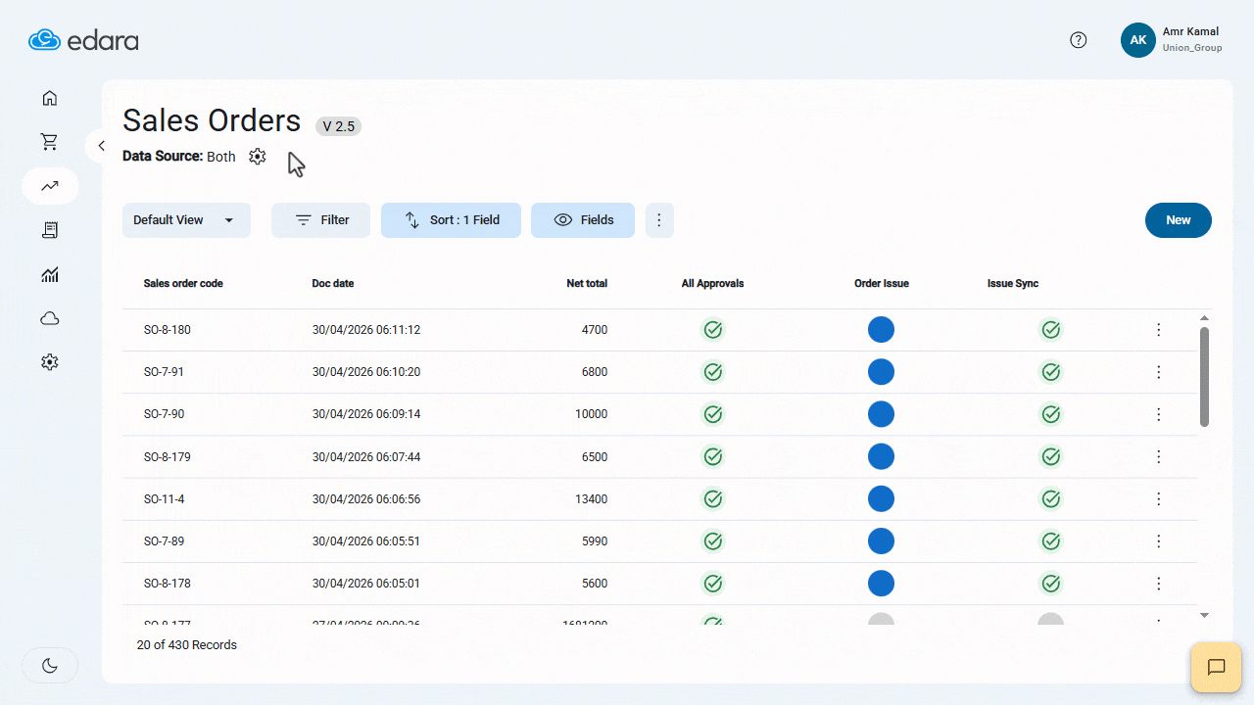
Task: Click the Filter button
Action: click(321, 220)
